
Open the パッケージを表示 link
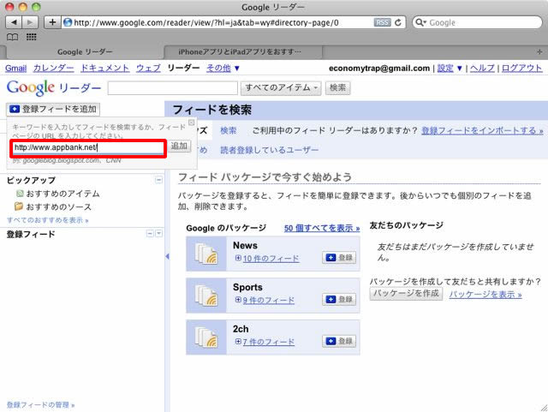point(485,295)
